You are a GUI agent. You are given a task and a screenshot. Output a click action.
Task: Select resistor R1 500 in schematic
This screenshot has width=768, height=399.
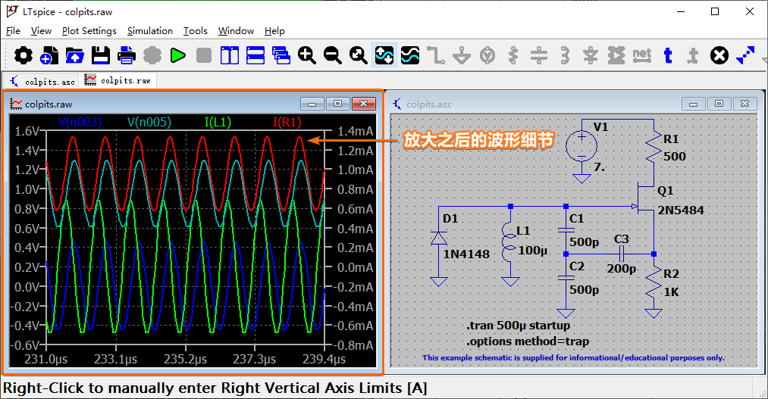654,148
